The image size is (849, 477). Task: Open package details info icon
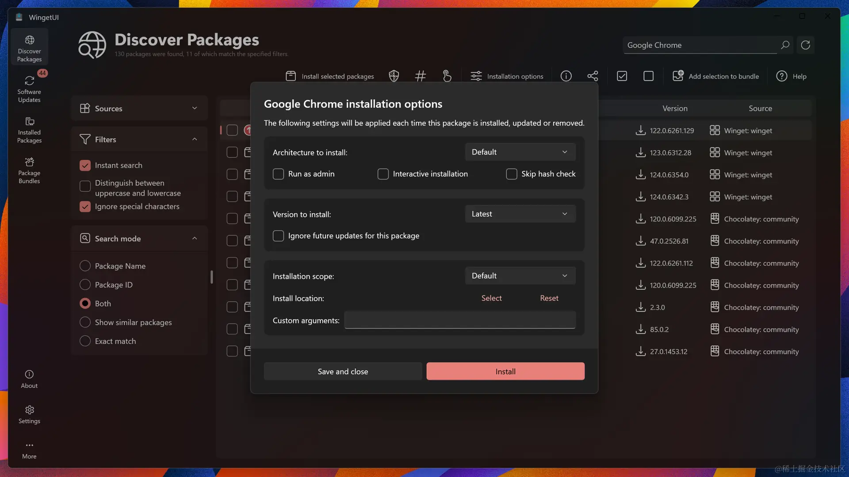566,76
